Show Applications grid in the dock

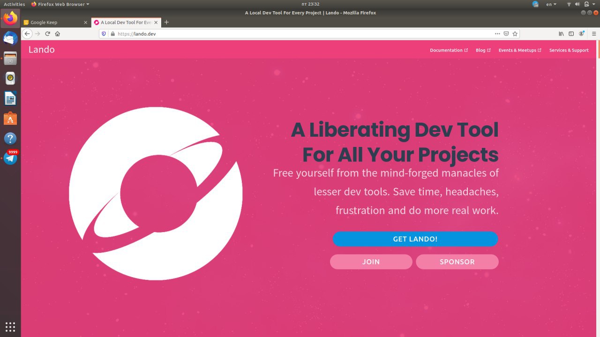[10, 327]
